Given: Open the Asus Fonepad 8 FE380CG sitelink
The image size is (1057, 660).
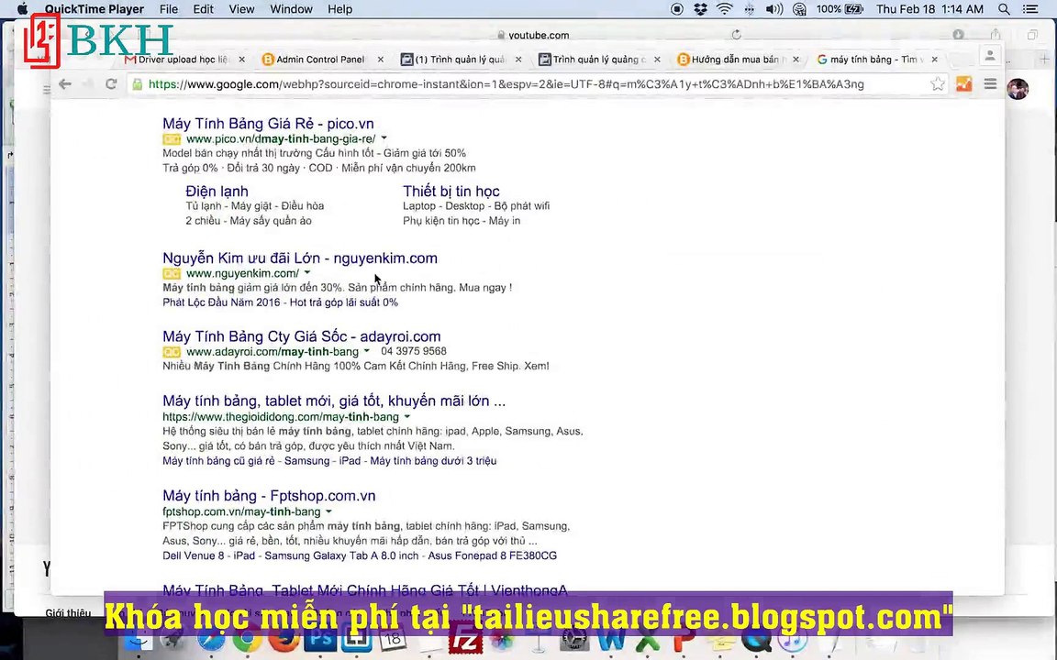Looking at the screenshot, I should click(x=492, y=555).
